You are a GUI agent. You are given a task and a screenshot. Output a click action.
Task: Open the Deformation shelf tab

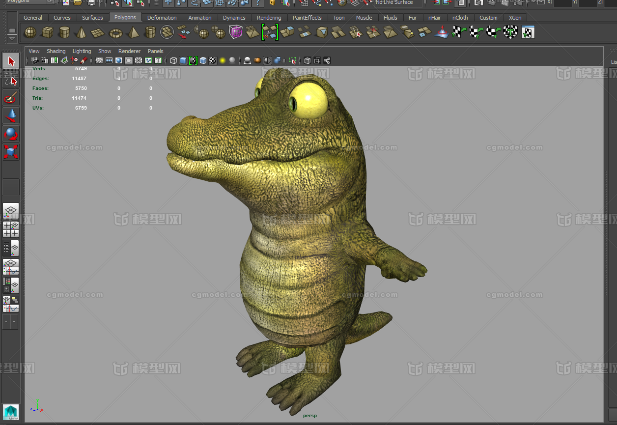pos(162,18)
